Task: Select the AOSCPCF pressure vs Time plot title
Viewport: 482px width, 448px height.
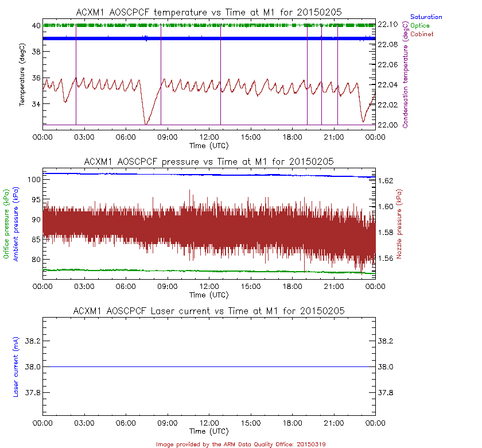Action: (x=209, y=161)
